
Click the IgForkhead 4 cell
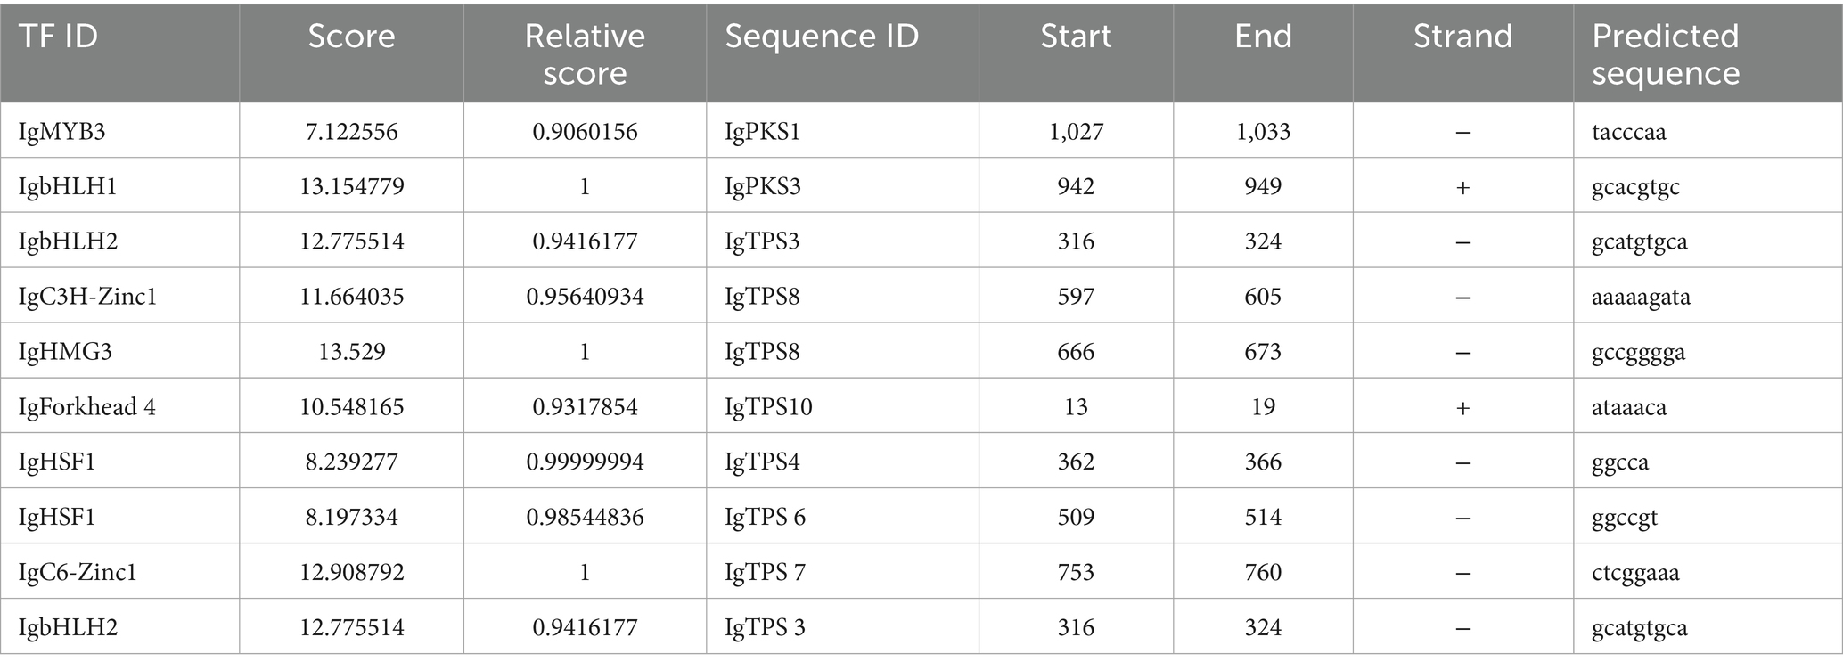click(x=86, y=407)
